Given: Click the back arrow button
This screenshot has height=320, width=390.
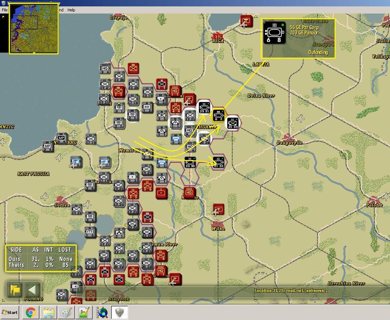Looking at the screenshot, I should (x=32, y=290).
